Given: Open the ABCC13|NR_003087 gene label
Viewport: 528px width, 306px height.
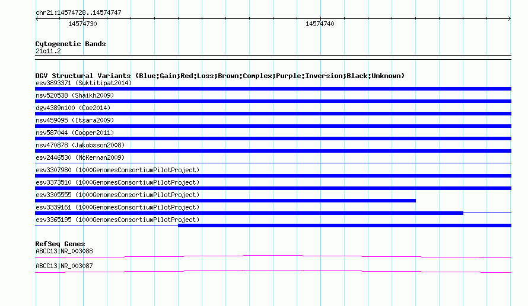Looking at the screenshot, I should [x=64, y=266].
